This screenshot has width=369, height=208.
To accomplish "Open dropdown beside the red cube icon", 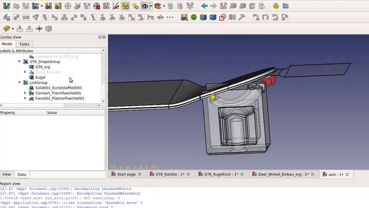I will (x=164, y=6).
